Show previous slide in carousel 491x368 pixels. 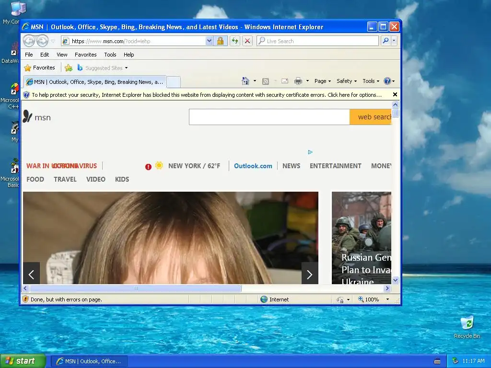[x=31, y=273]
